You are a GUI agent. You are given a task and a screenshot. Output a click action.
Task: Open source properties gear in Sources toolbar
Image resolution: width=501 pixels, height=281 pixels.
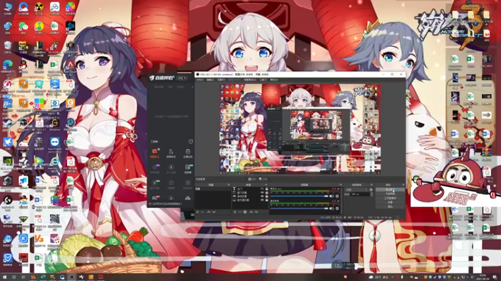pos(245,212)
